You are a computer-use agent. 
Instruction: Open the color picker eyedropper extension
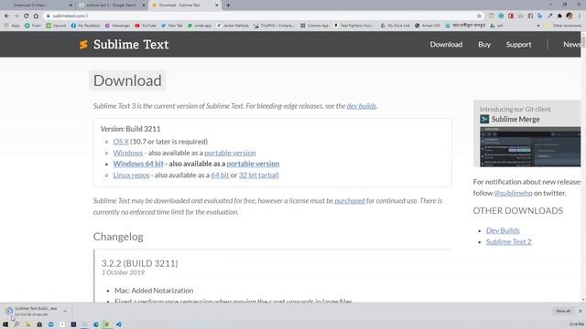tap(549, 16)
